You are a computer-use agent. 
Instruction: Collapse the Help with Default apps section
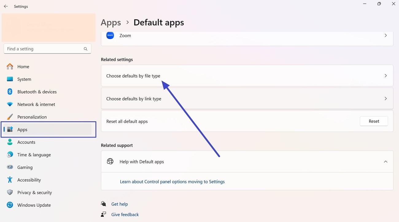pos(385,162)
